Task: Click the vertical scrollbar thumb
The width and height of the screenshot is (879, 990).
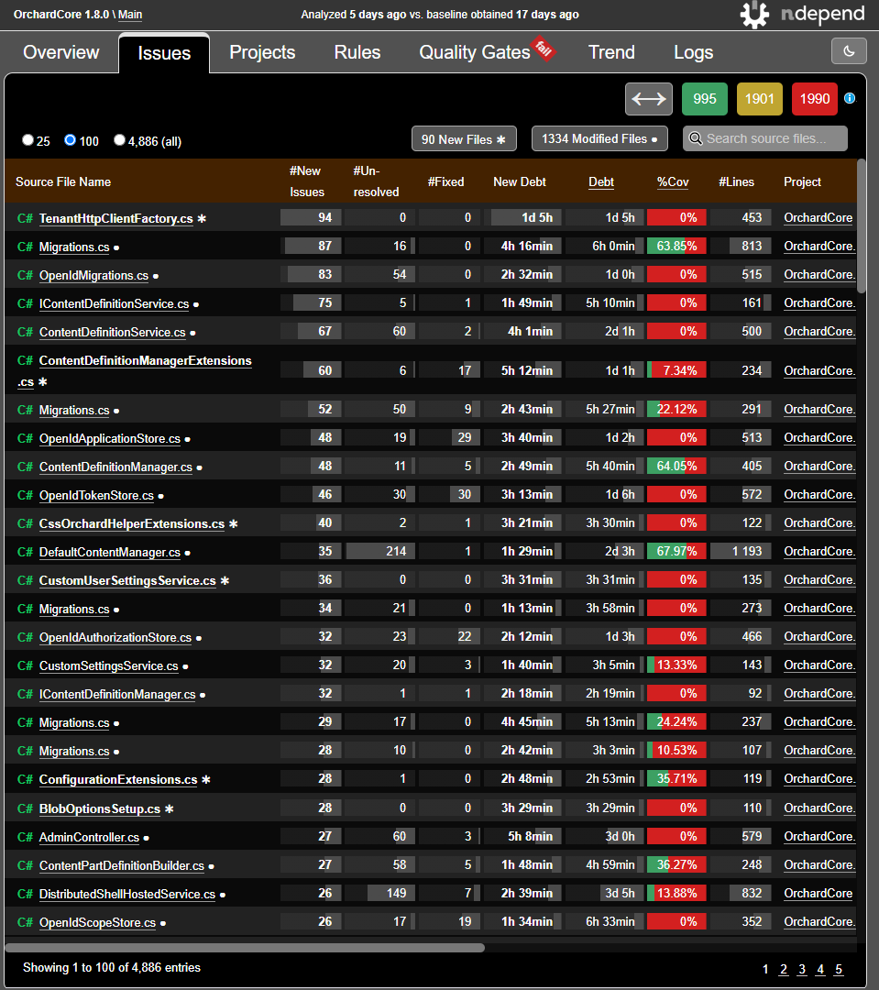Action: pos(862,226)
